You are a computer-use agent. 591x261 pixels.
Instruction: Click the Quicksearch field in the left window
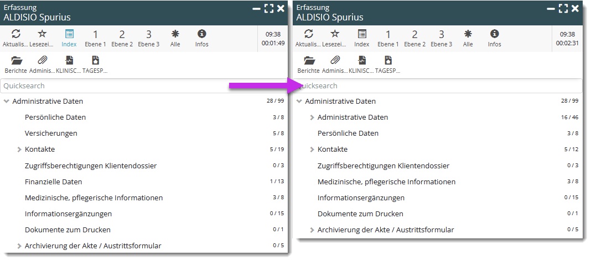(111, 86)
